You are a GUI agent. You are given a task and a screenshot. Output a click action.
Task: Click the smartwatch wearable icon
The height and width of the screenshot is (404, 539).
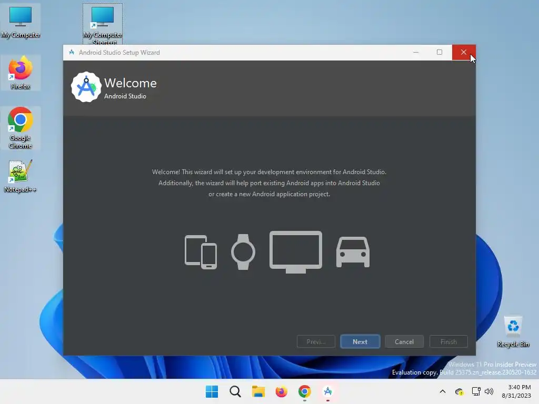coord(243,252)
